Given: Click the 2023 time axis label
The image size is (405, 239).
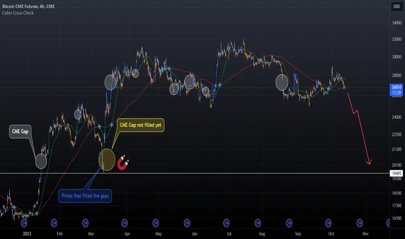Looking at the screenshot, I should (x=27, y=234).
